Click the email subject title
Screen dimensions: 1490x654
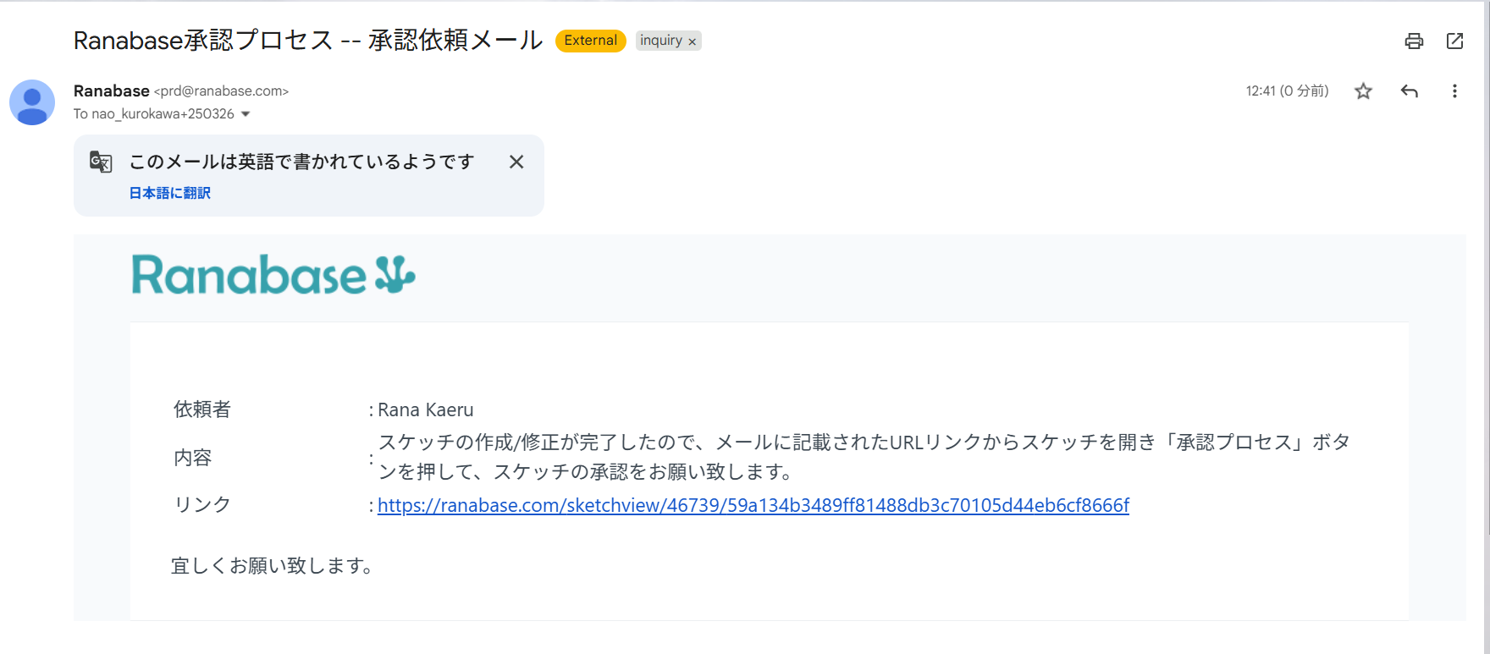307,40
